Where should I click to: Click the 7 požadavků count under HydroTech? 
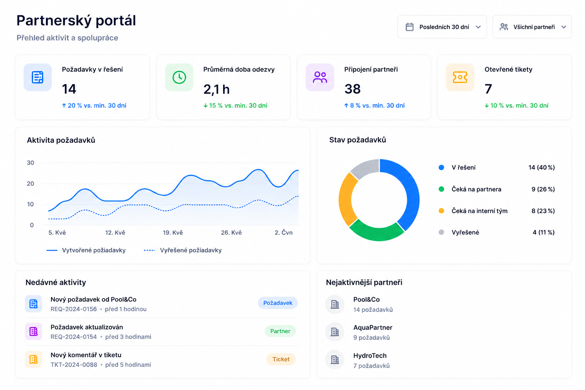[x=372, y=366]
